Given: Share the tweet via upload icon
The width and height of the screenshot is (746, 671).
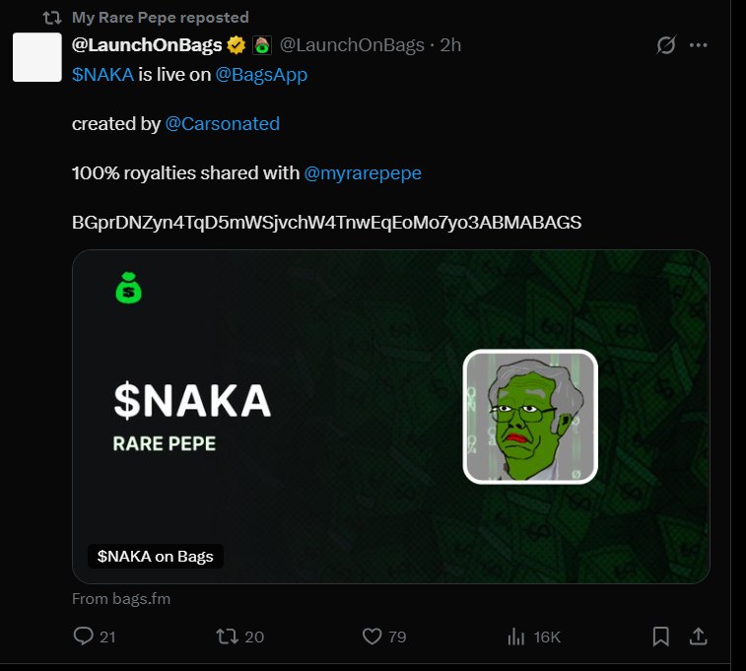Looking at the screenshot, I should click(698, 637).
